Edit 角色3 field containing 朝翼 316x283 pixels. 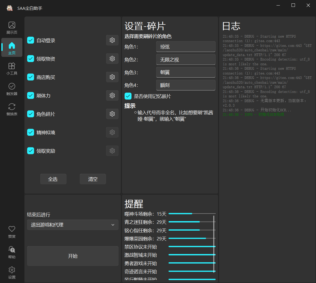click(186, 72)
